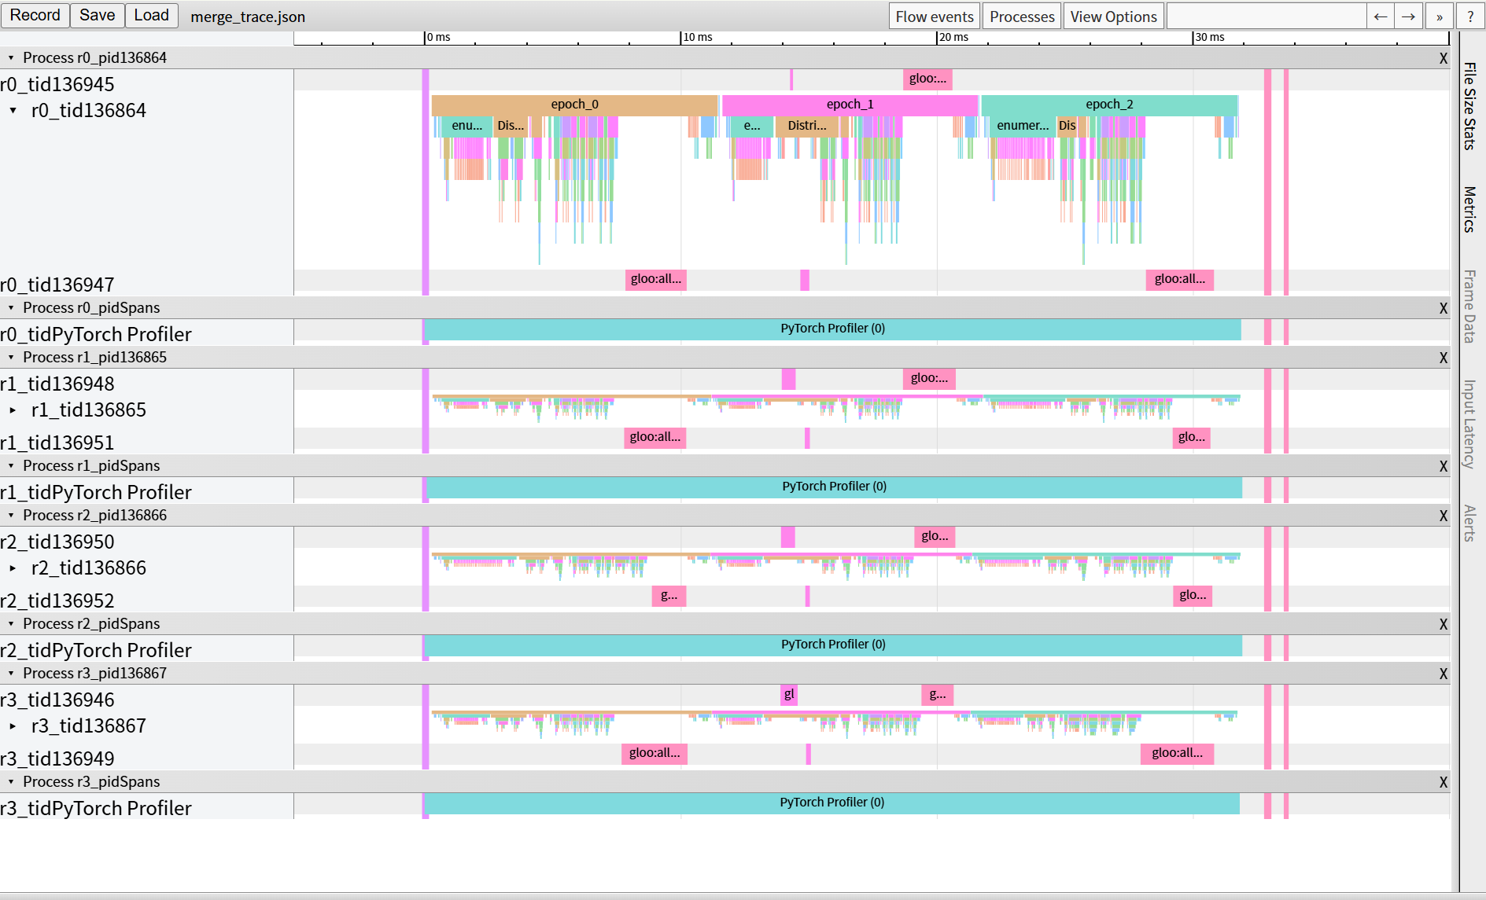This screenshot has width=1486, height=900.
Task: Select gloo slice on r0_tid136945 track
Action: tap(927, 79)
